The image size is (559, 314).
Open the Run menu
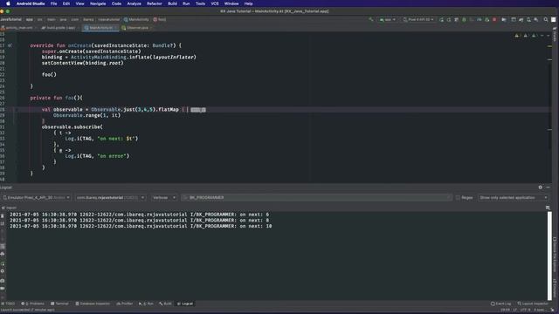point(186,3)
